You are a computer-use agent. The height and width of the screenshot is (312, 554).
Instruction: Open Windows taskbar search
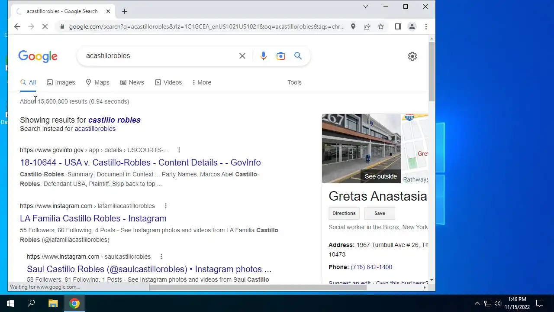(31, 303)
